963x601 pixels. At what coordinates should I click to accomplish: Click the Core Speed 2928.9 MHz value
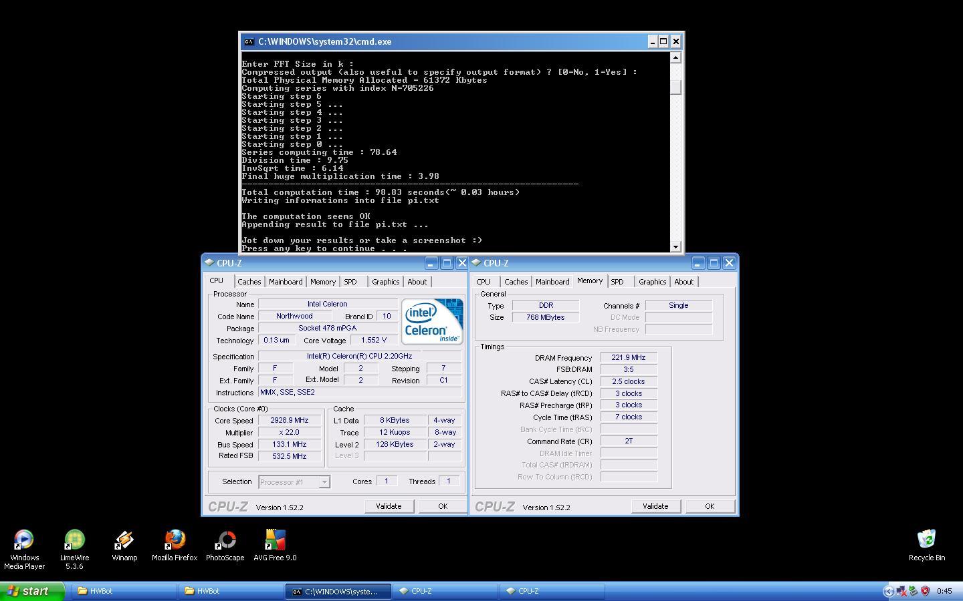point(290,421)
